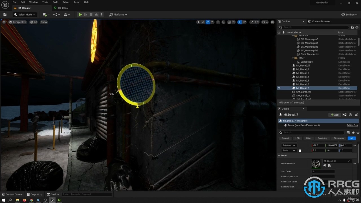Collapse the Decal section
361x203 pixels.
tap(279, 156)
